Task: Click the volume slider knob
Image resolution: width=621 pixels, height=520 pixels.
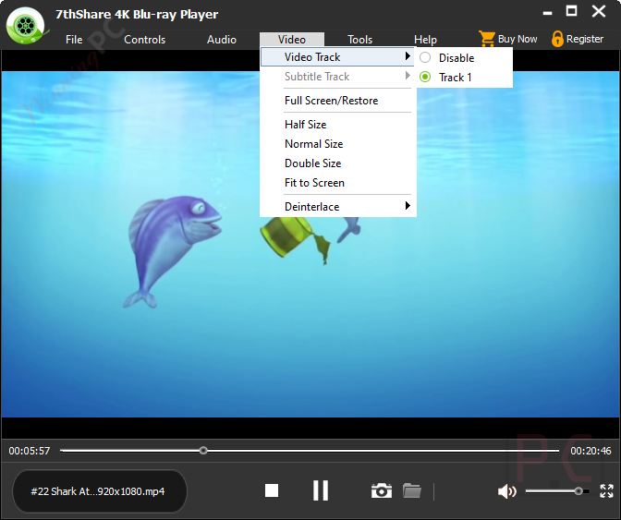Action: coord(578,491)
